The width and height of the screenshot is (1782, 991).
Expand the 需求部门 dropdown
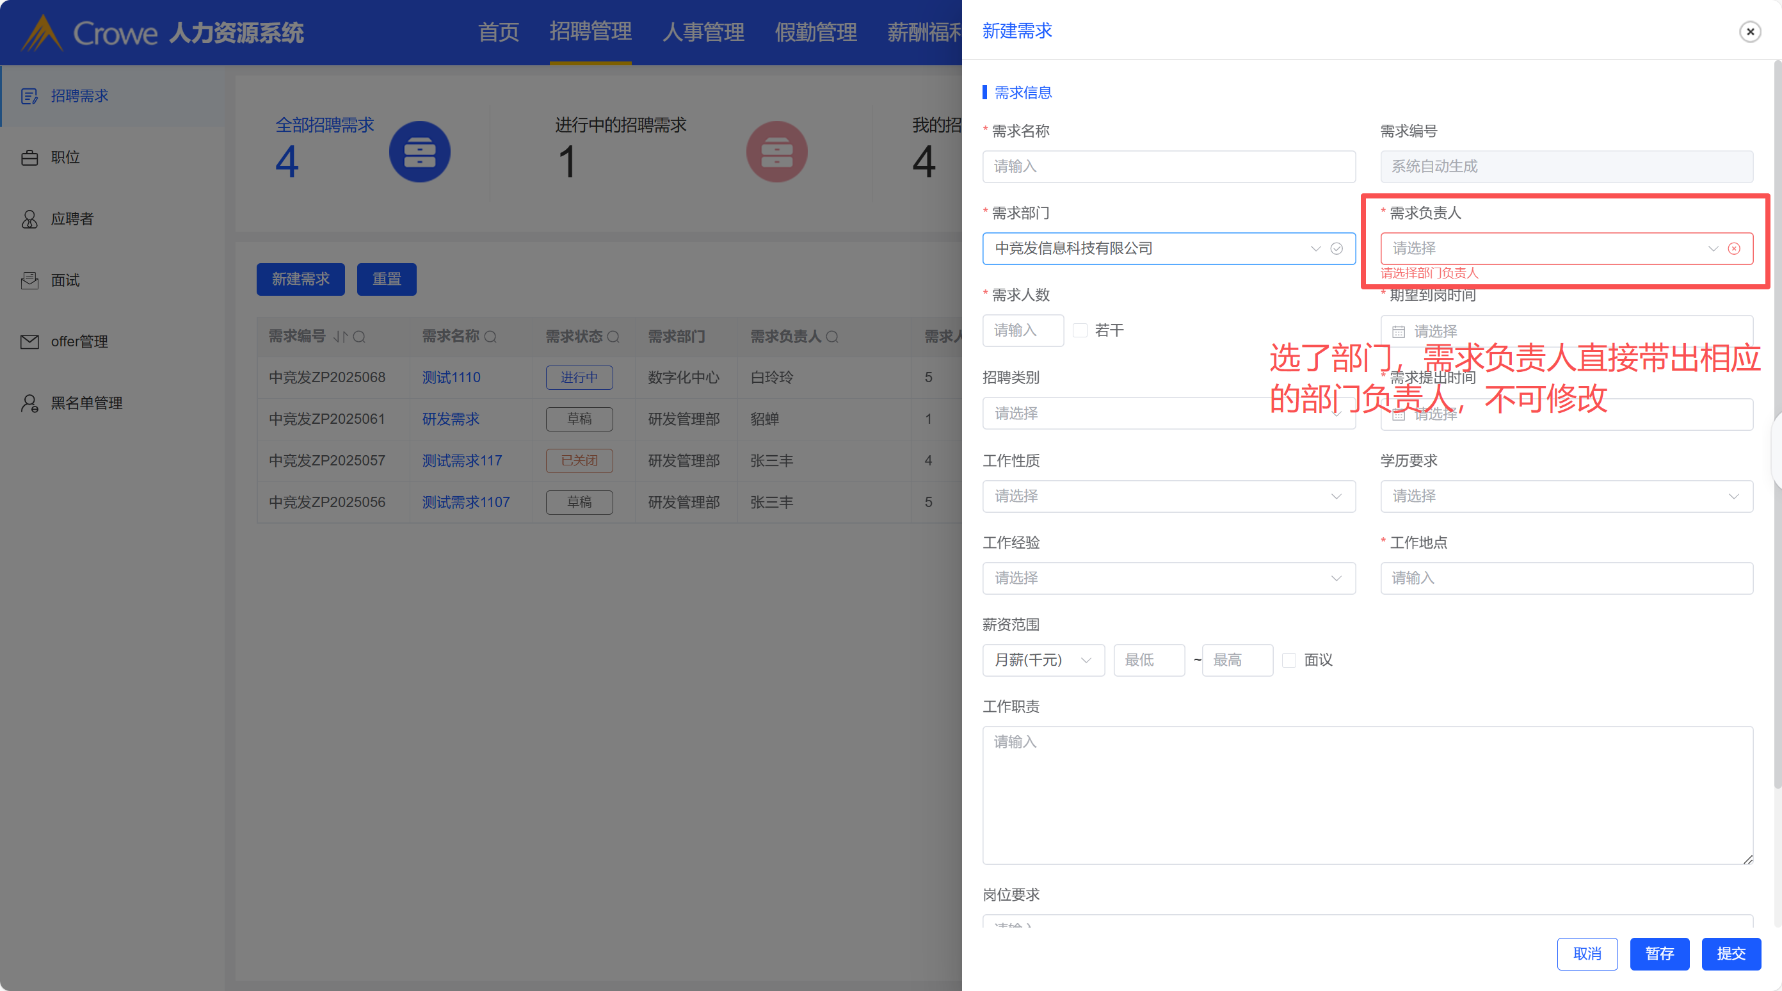[1315, 248]
